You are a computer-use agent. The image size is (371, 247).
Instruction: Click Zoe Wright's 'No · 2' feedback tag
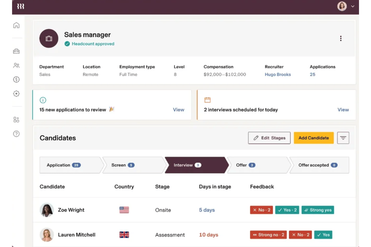coord(261,210)
